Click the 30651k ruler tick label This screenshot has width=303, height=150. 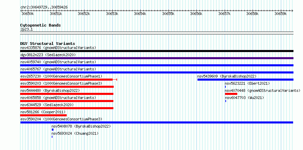point(56,14)
